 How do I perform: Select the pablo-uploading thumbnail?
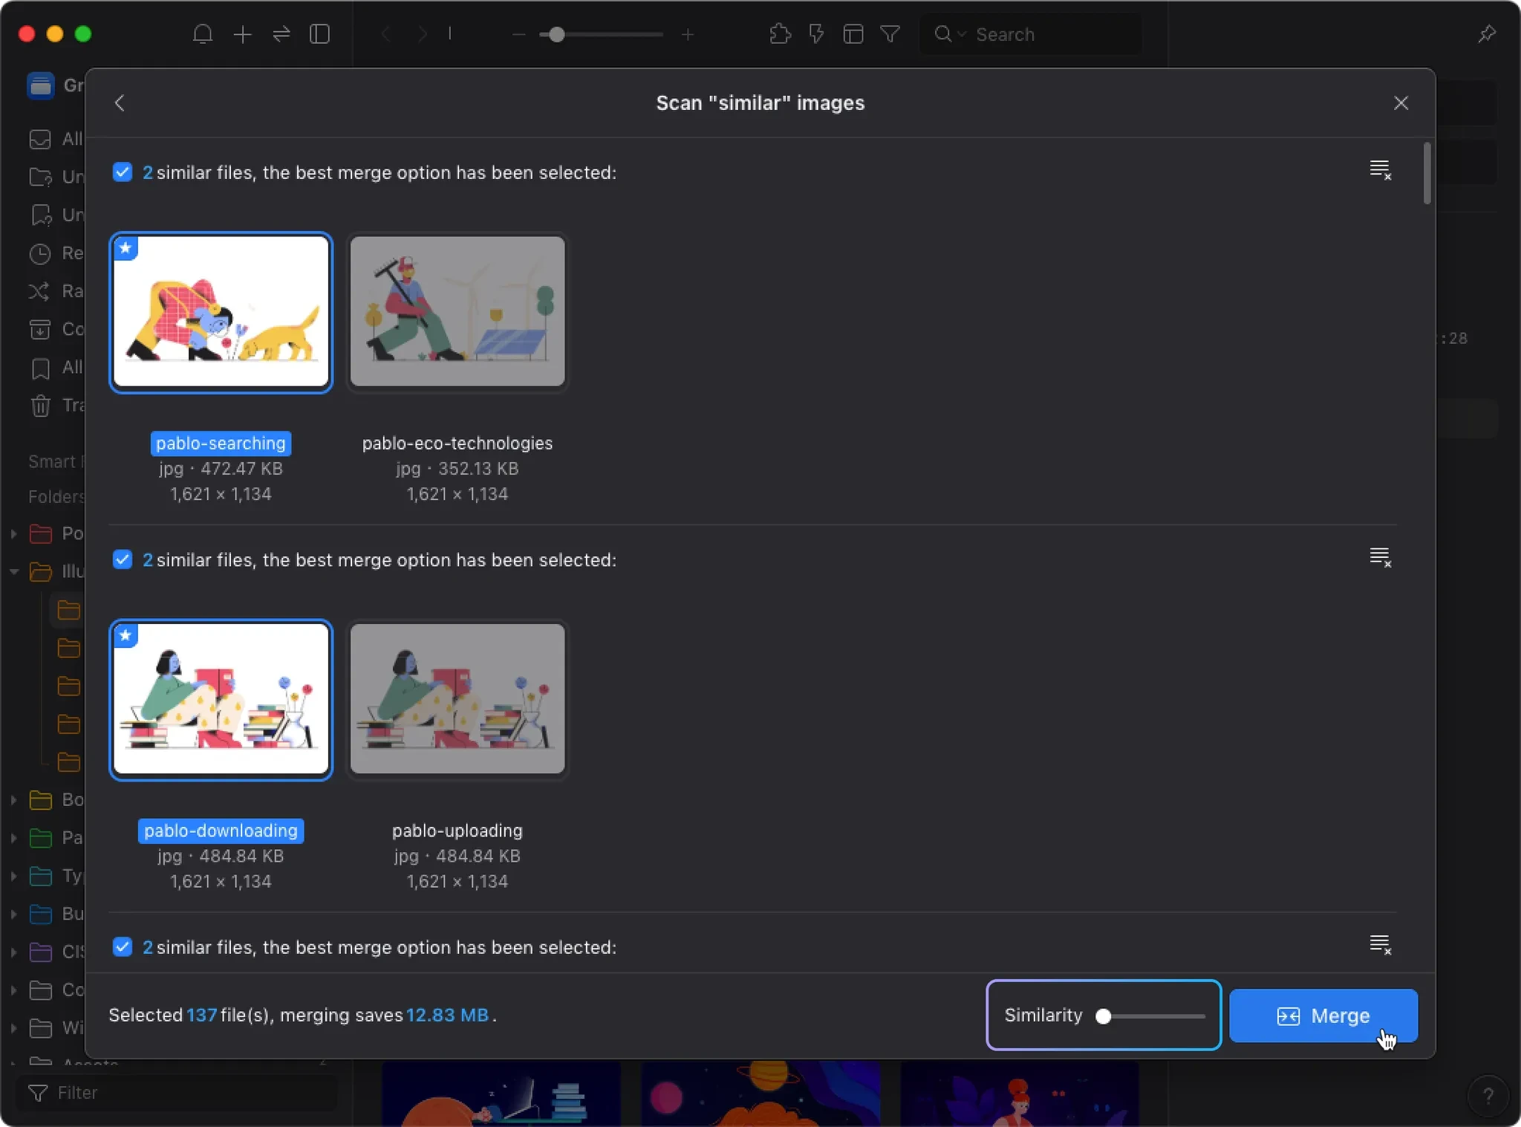457,698
